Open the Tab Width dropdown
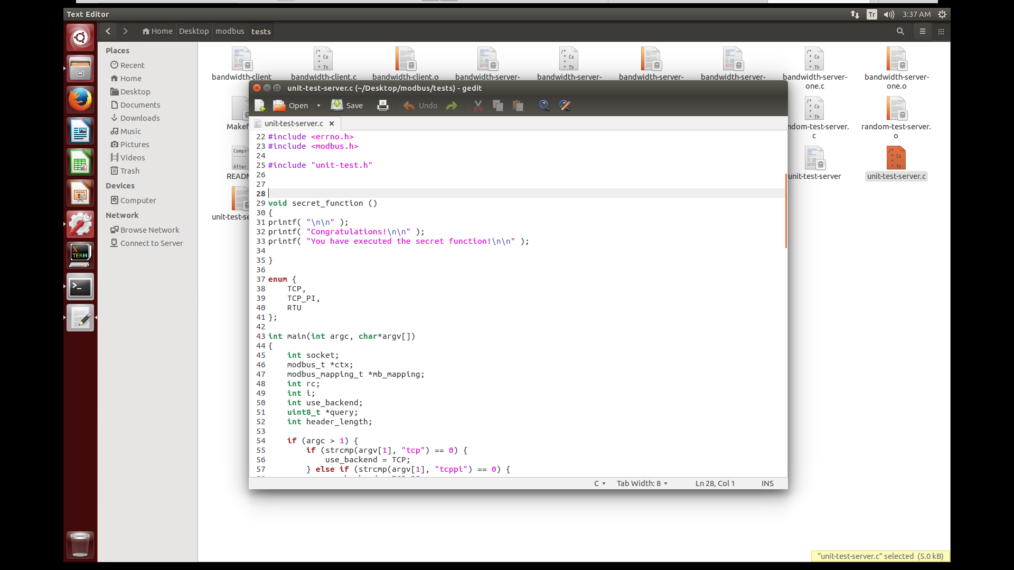The width and height of the screenshot is (1014, 570). (642, 483)
